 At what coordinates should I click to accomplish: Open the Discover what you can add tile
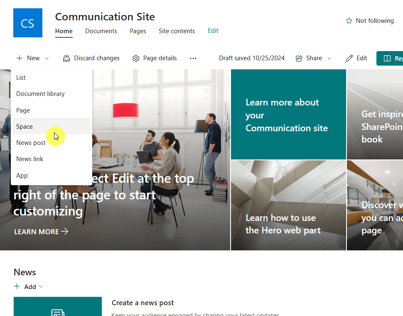point(375,205)
